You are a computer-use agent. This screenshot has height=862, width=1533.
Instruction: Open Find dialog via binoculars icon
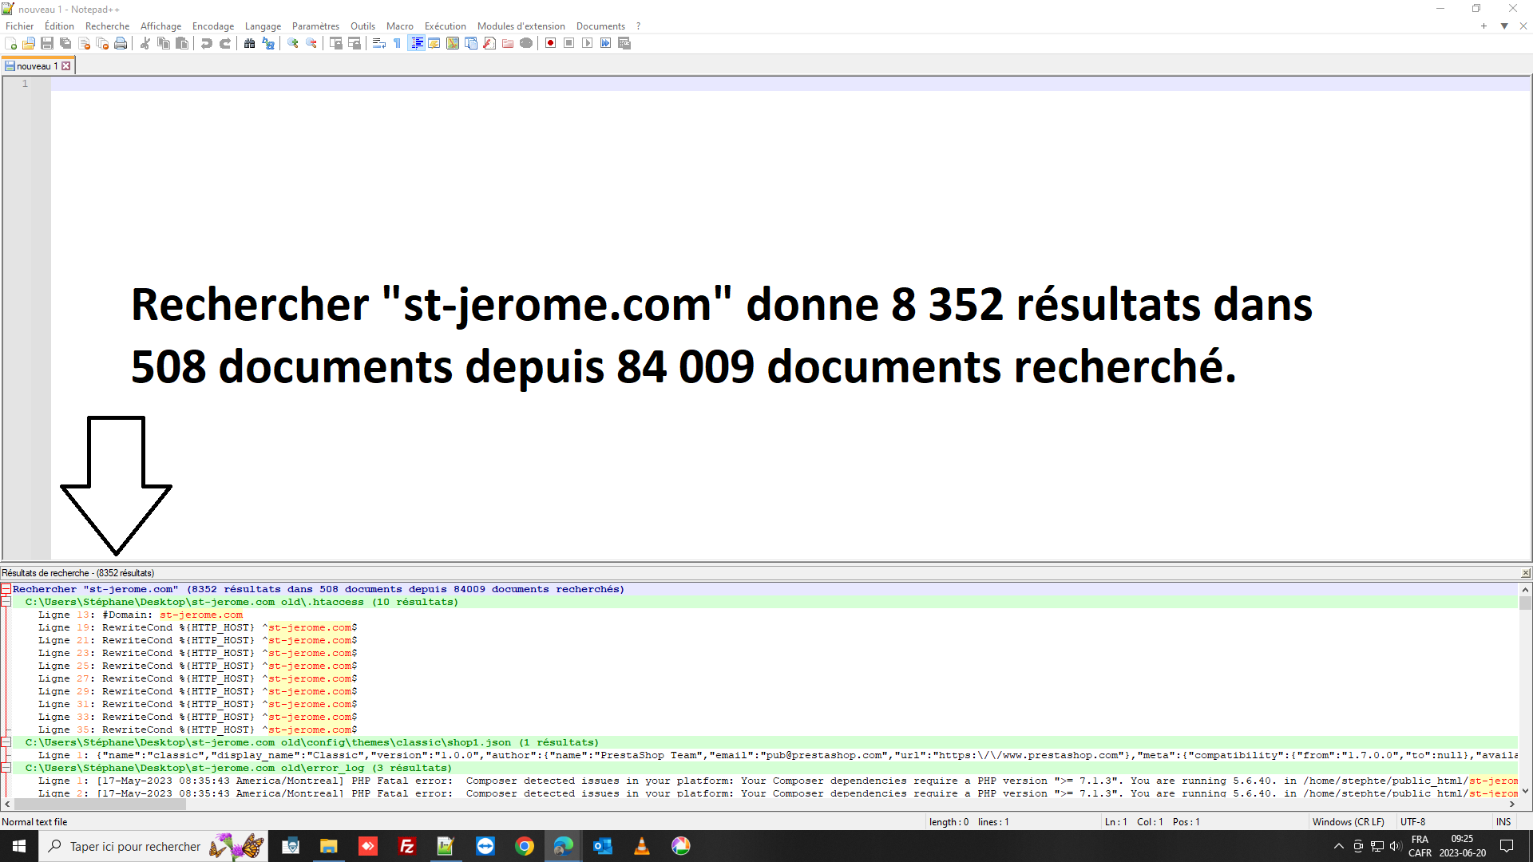[249, 43]
